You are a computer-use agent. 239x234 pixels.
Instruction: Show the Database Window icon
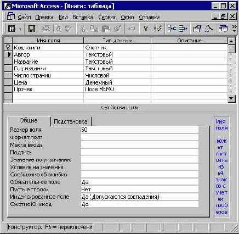pos(223,29)
